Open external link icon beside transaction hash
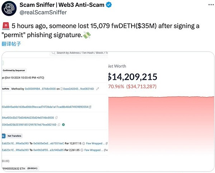215x173 pixels. 90,107
